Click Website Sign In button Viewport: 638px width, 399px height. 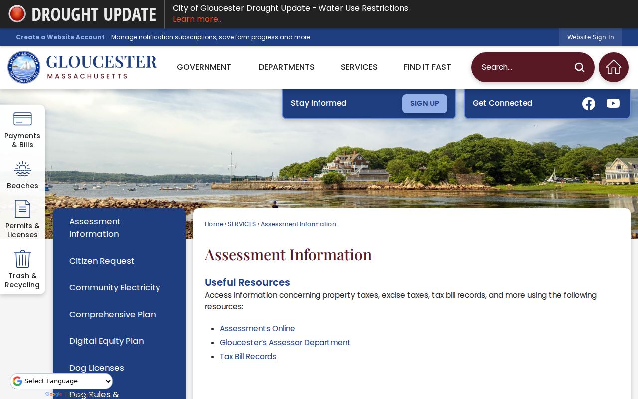click(591, 37)
